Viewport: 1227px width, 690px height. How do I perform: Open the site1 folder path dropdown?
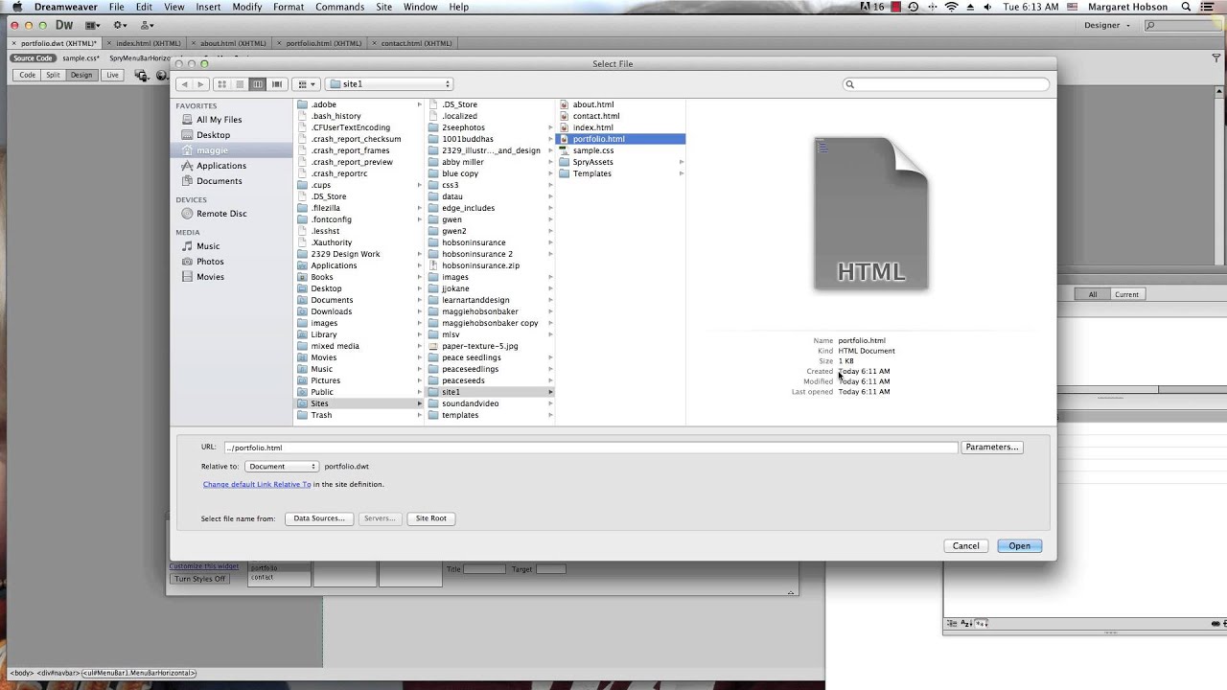(388, 84)
